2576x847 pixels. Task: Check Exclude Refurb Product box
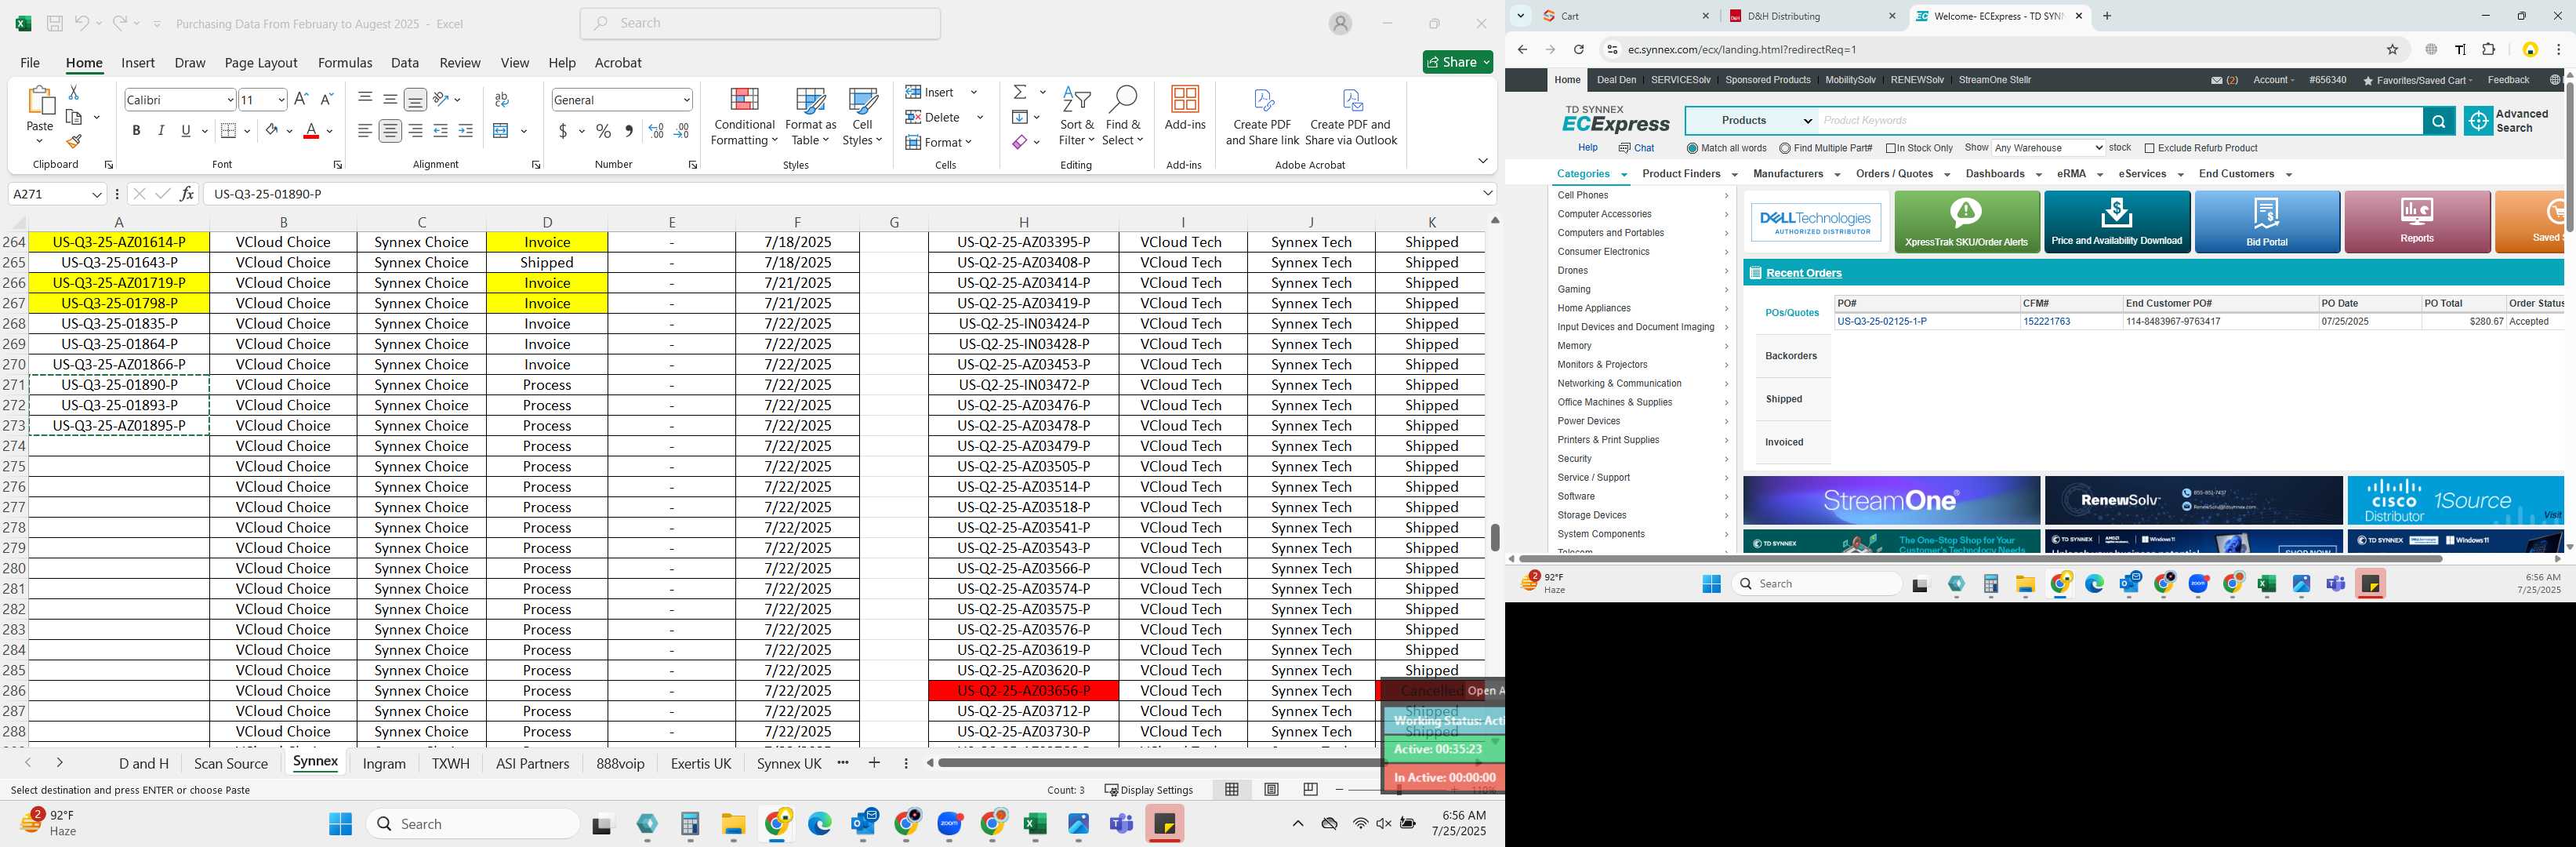click(2149, 148)
